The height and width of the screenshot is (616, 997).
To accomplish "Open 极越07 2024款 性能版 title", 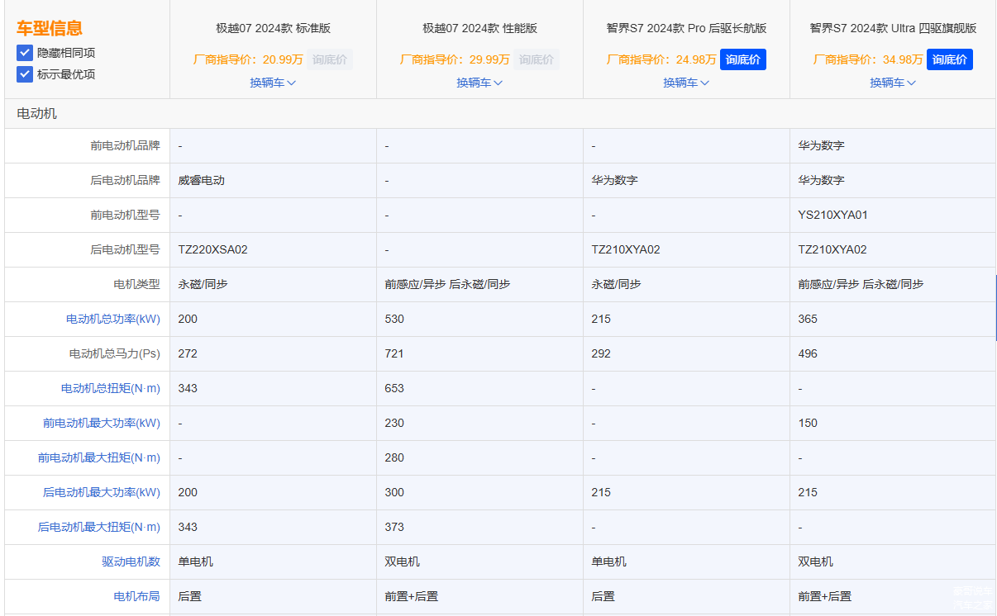I will pyautogui.click(x=480, y=28).
